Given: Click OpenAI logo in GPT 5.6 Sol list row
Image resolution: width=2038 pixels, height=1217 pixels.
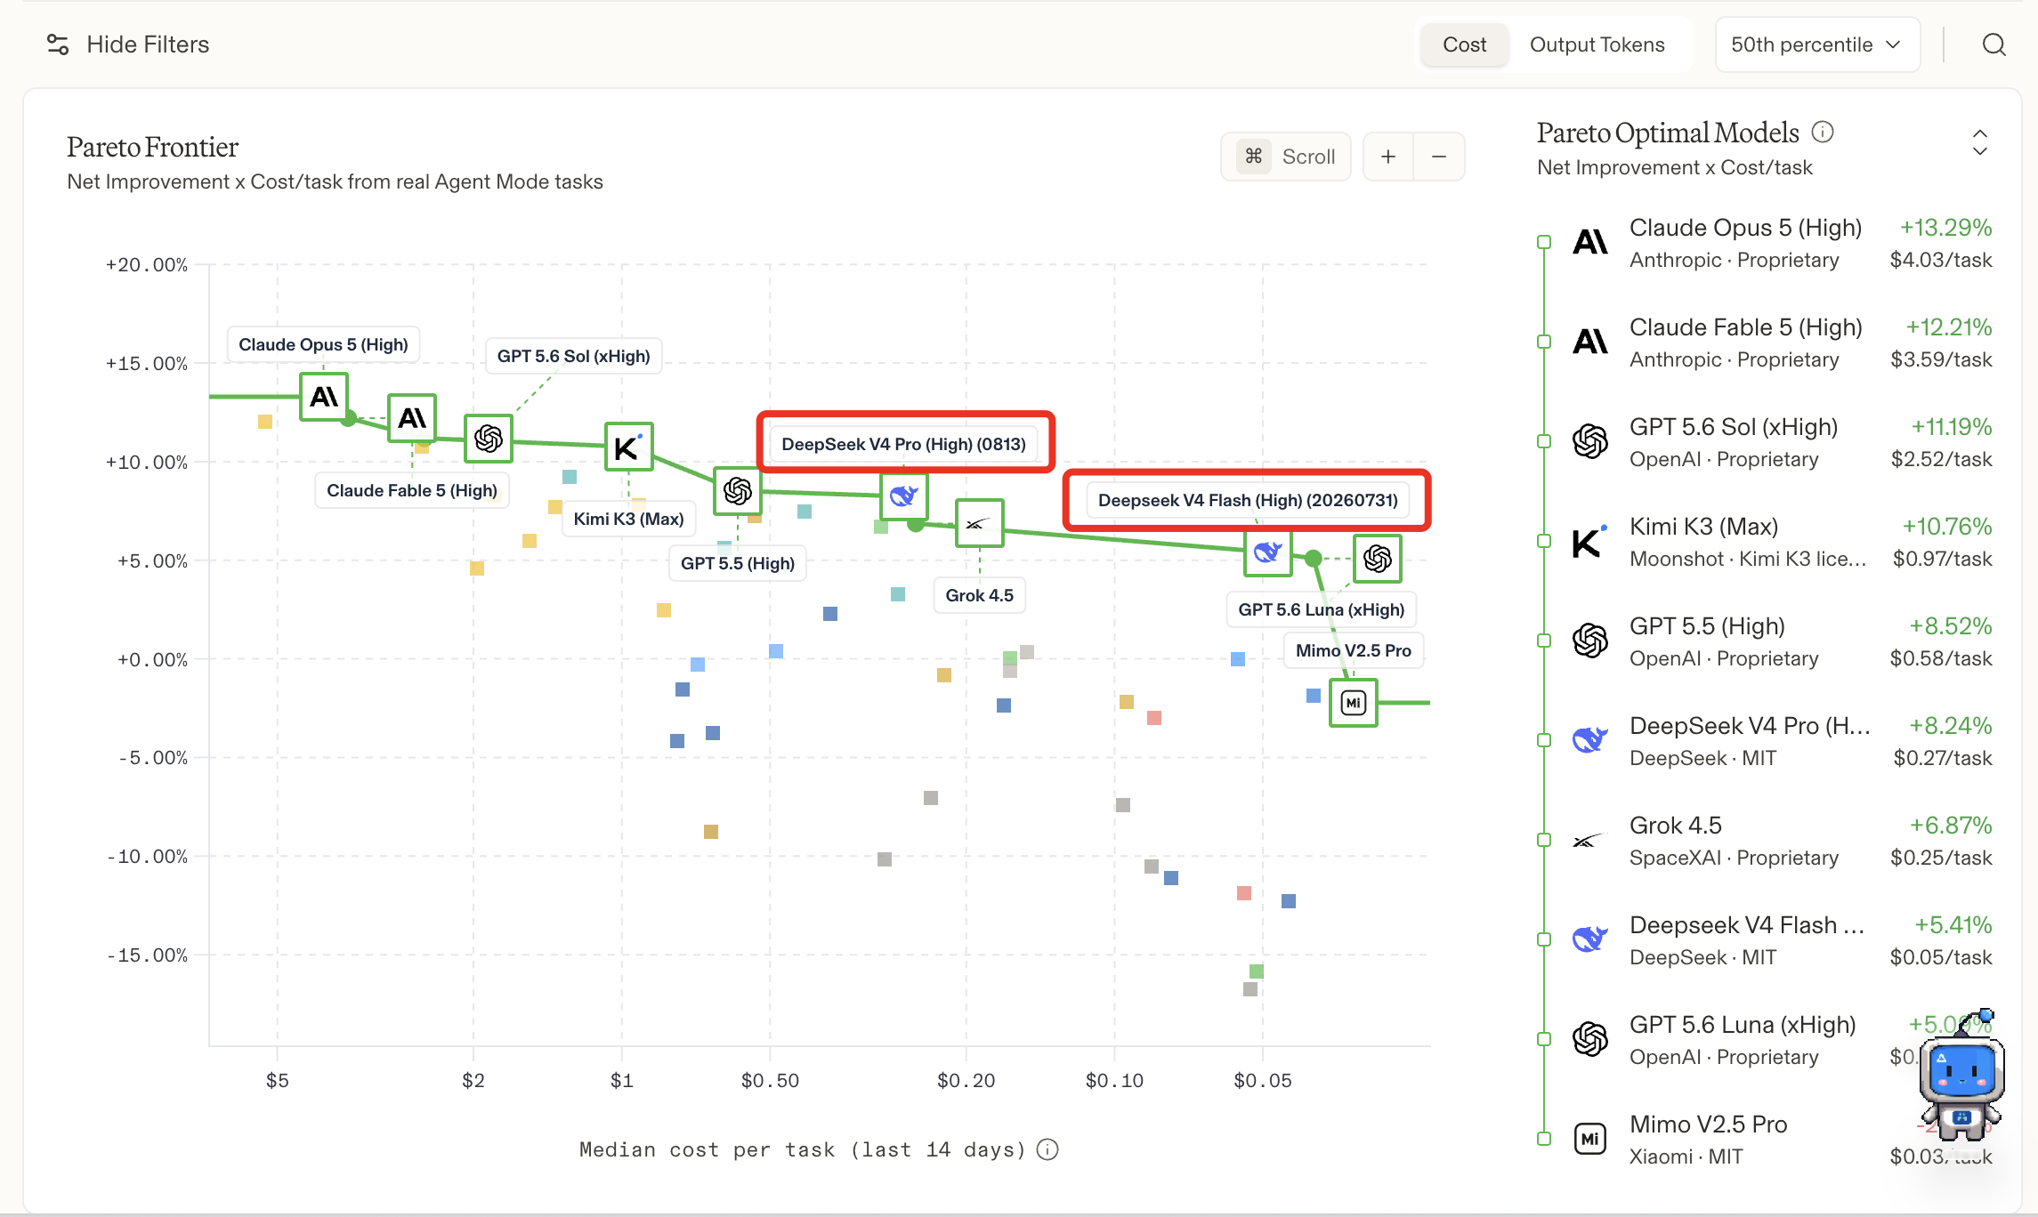Looking at the screenshot, I should pos(1590,441).
